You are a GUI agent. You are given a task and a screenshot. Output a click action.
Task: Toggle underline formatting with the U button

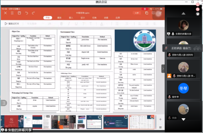[x=76, y=23]
